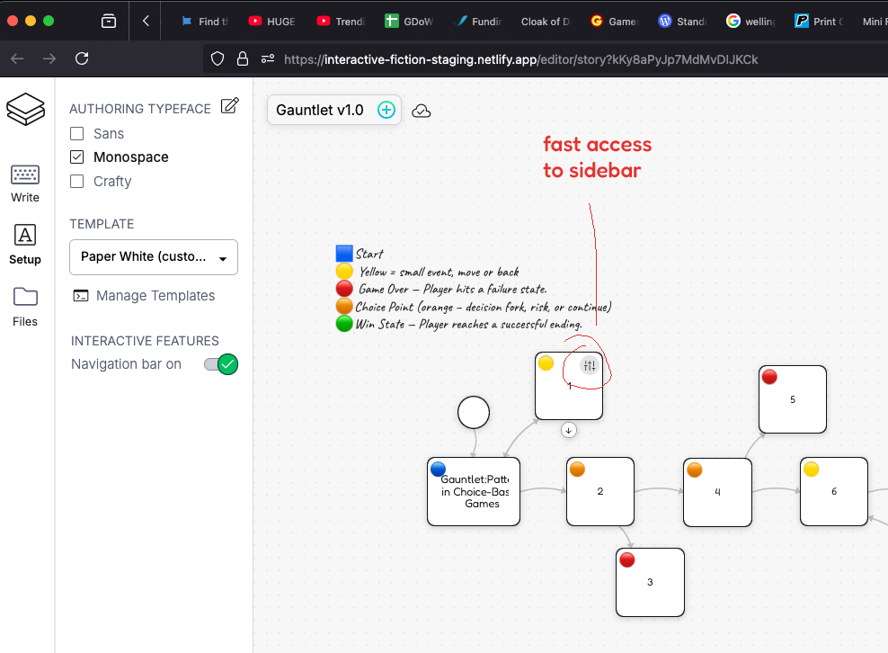Click the 'TEMPLATE' section heading
Image resolution: width=888 pixels, height=653 pixels.
[102, 224]
